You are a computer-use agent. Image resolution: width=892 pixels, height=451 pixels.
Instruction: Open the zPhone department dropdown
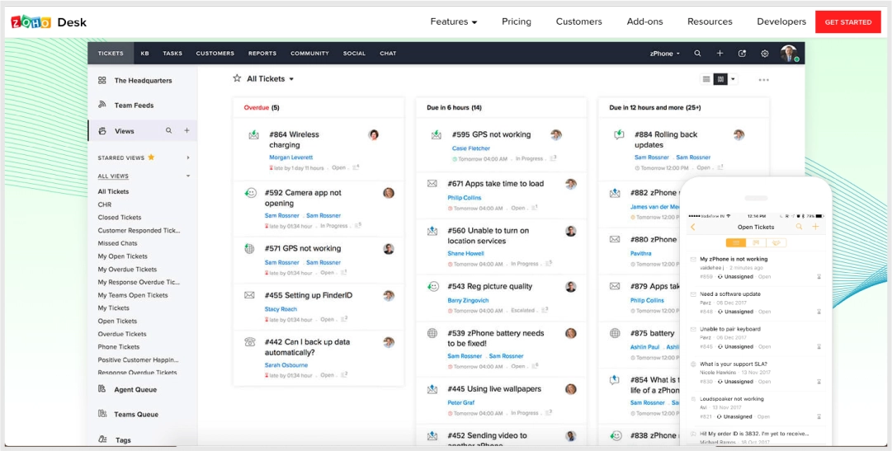click(x=665, y=54)
